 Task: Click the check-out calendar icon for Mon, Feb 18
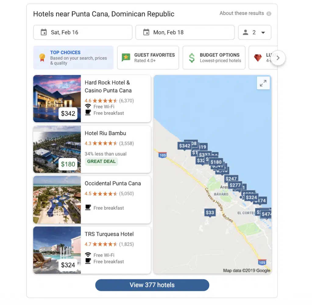[x=146, y=32]
